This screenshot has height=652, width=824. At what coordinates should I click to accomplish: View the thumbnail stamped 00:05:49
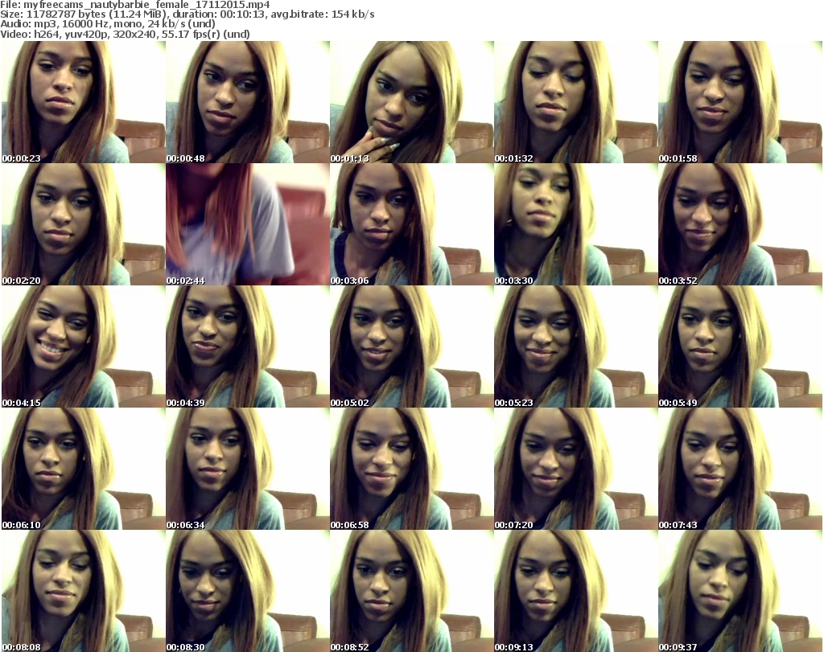pos(740,347)
